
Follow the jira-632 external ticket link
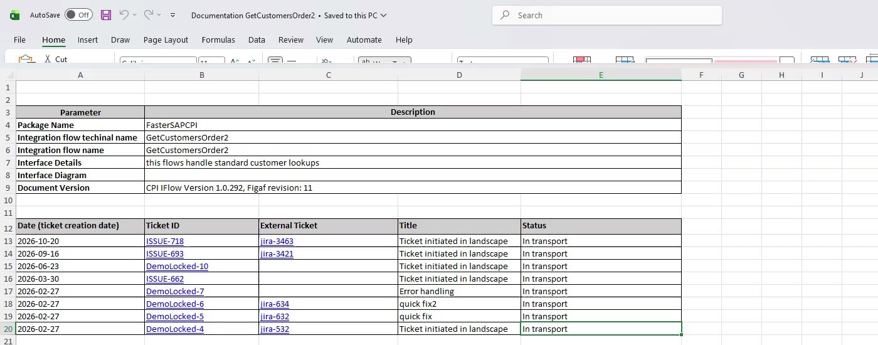(275, 316)
